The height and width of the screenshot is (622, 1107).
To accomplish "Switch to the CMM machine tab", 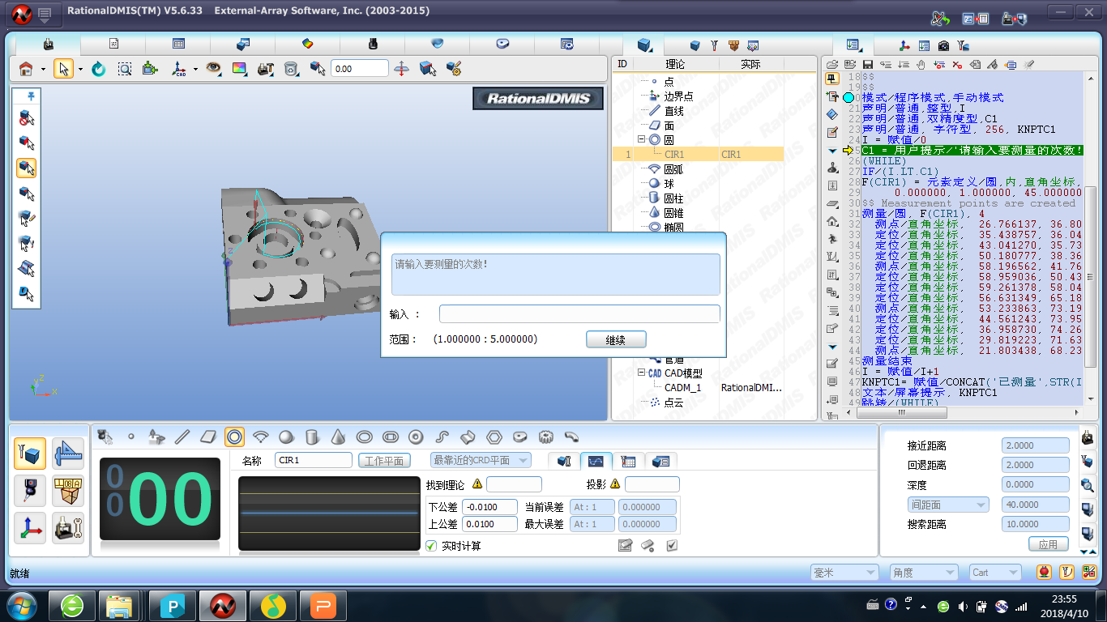I will tap(49, 44).
